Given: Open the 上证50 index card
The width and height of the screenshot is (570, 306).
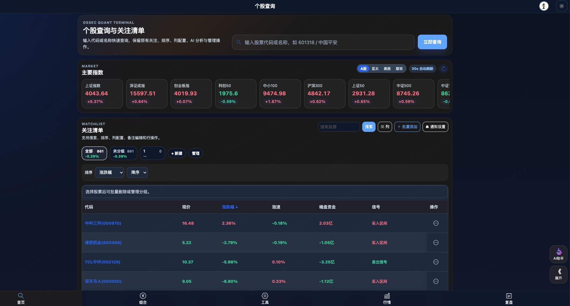Looking at the screenshot, I should pos(369,94).
